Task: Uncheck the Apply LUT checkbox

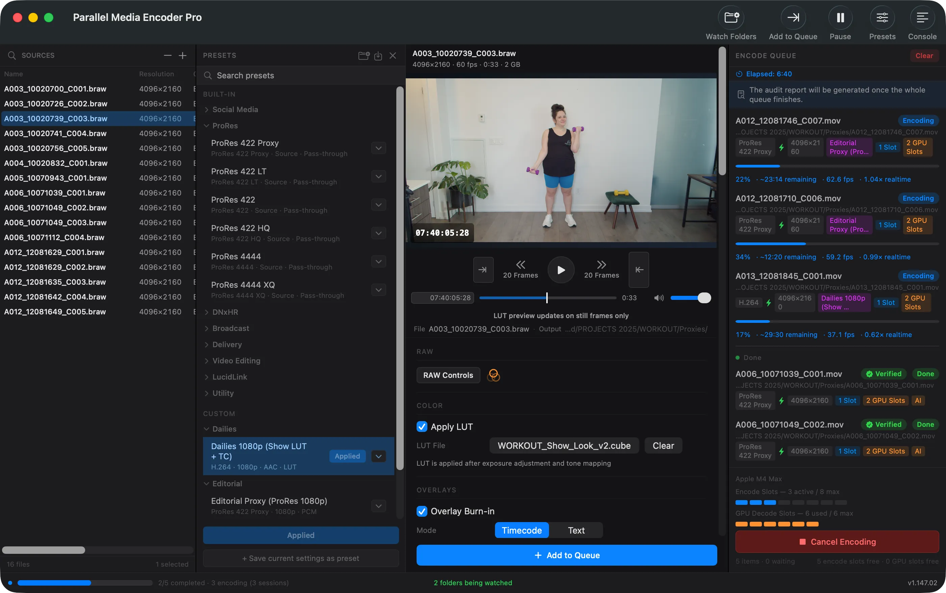Action: [422, 427]
